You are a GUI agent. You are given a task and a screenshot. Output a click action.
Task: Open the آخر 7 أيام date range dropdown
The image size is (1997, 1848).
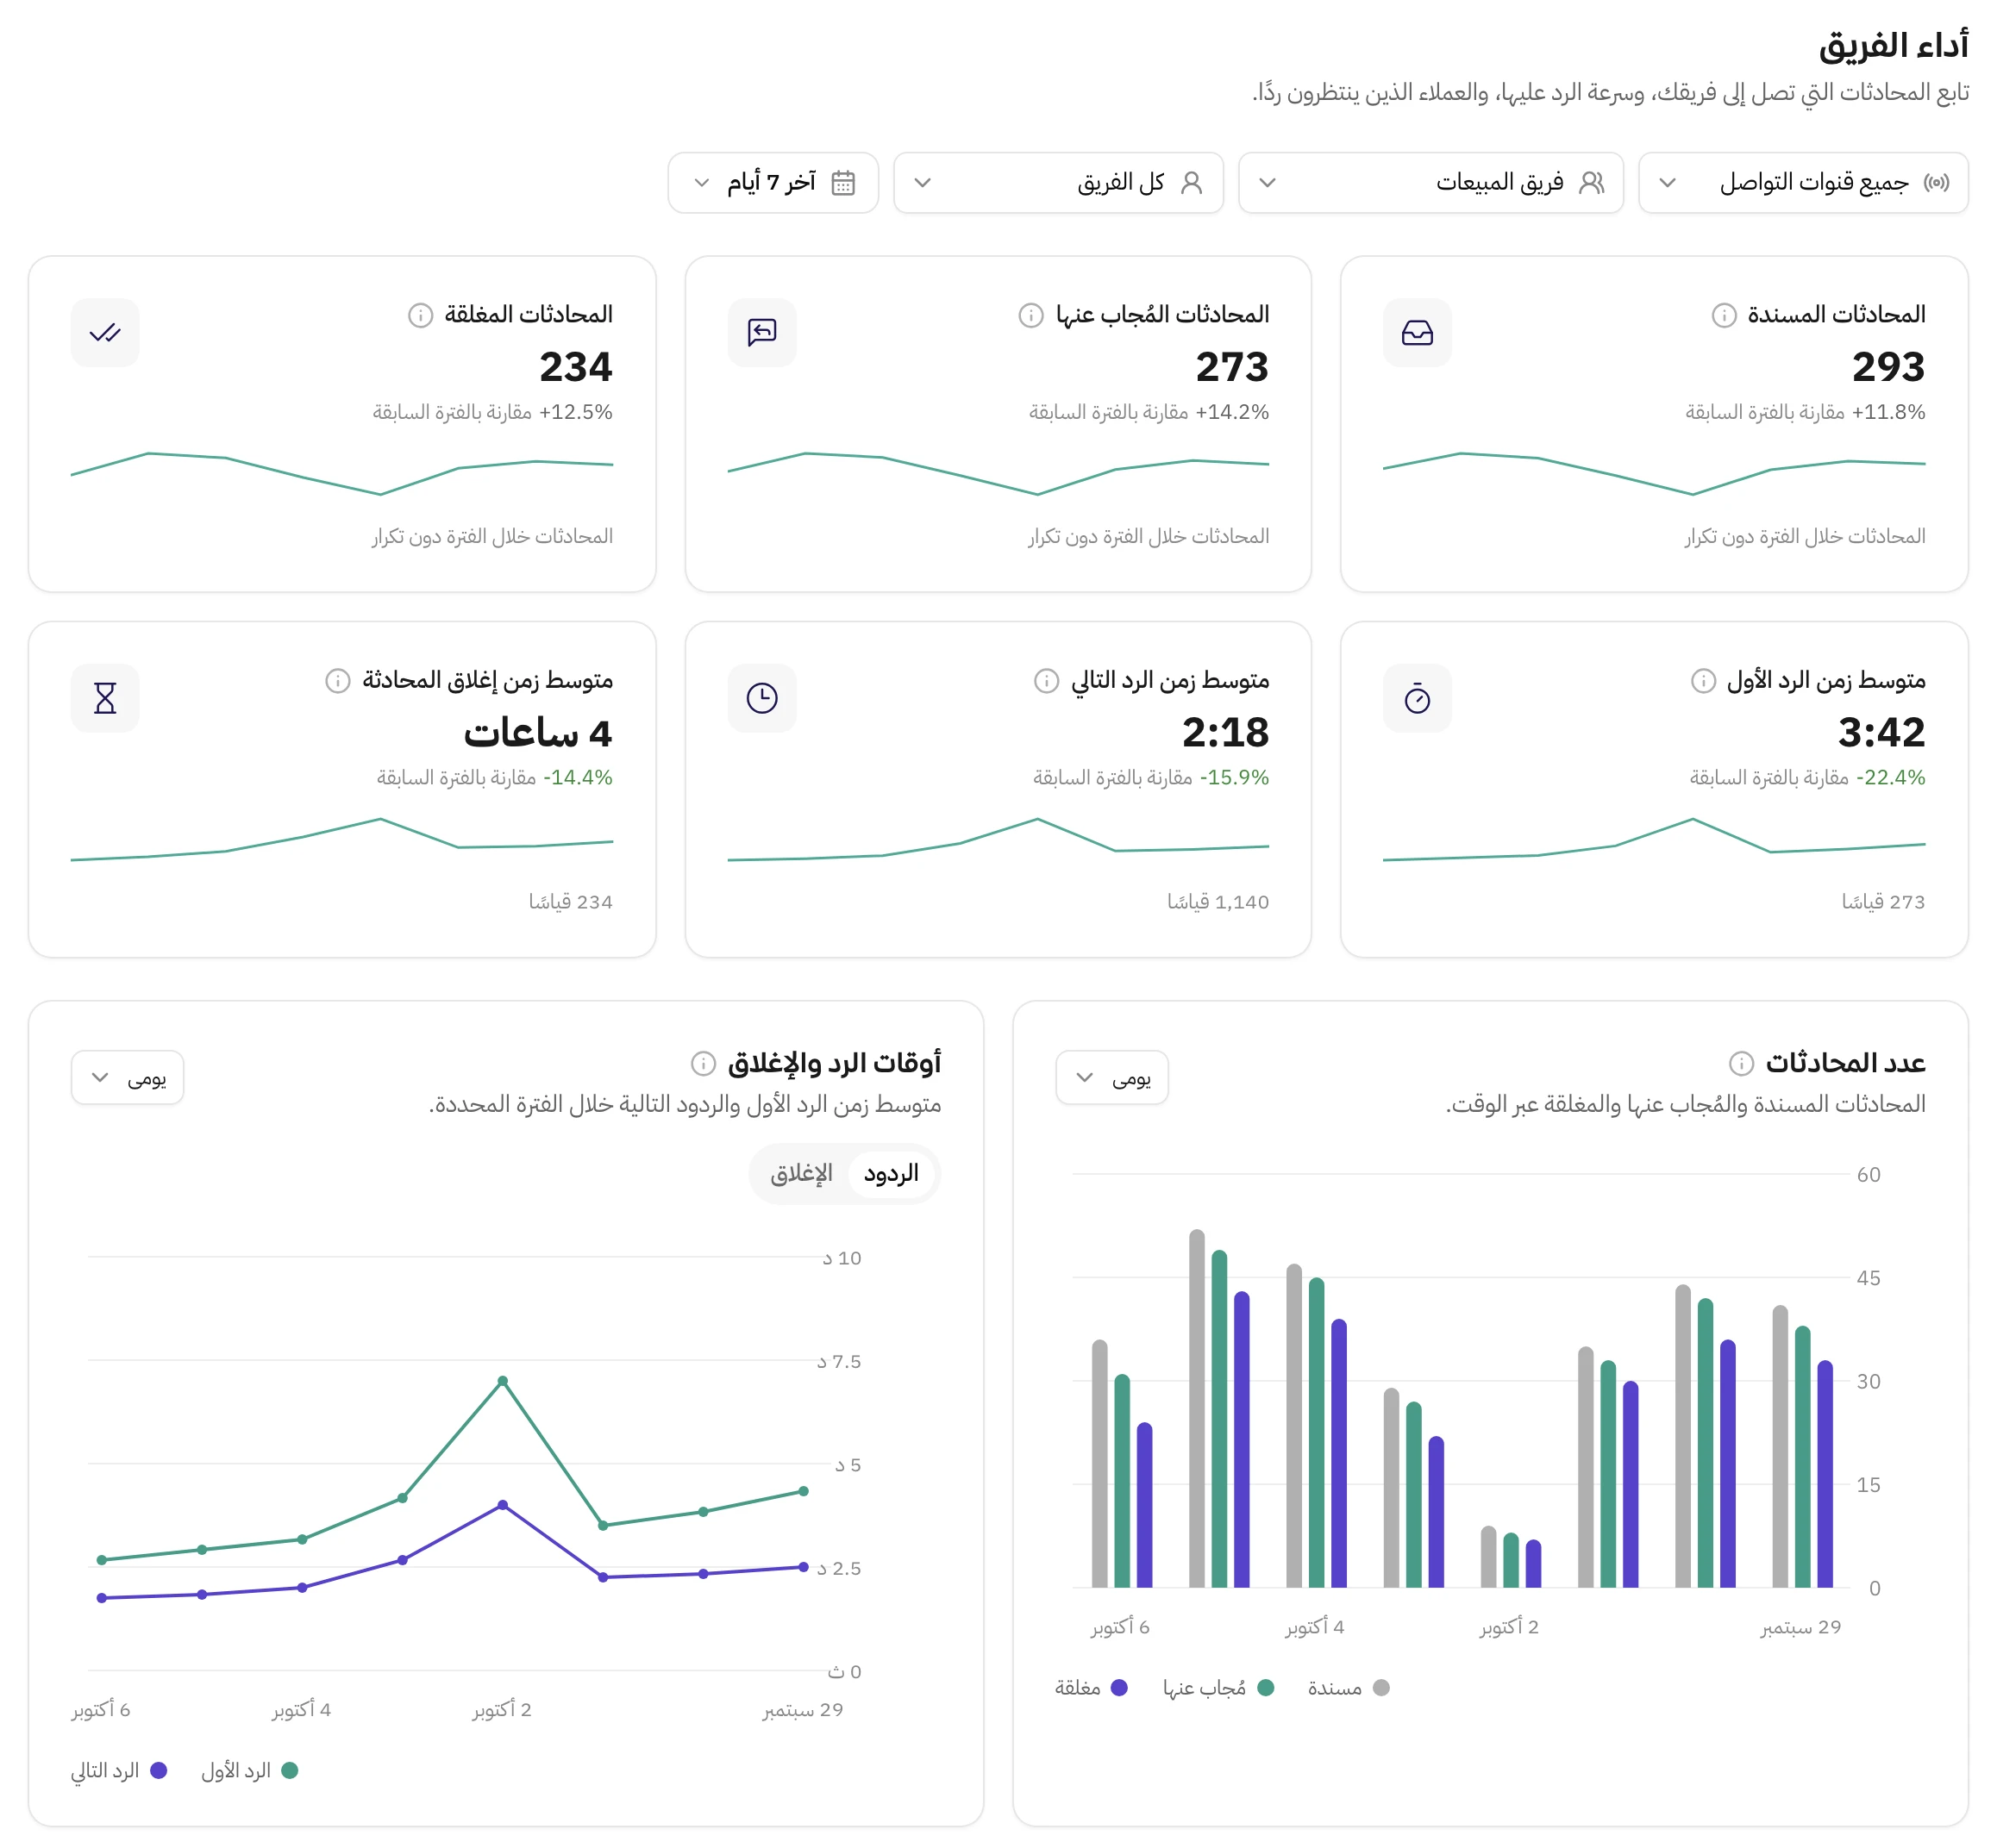(773, 183)
